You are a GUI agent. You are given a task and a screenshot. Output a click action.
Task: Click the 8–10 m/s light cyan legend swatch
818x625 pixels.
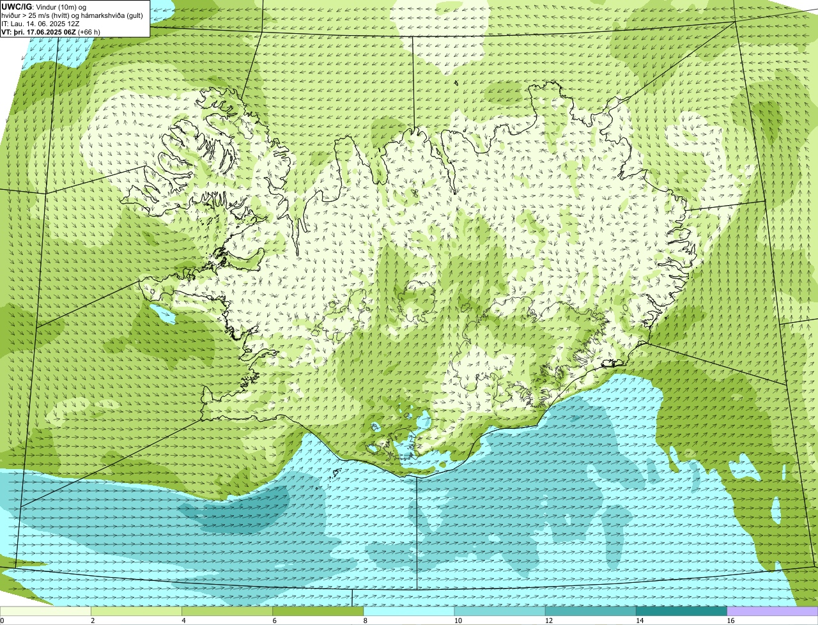click(x=409, y=611)
